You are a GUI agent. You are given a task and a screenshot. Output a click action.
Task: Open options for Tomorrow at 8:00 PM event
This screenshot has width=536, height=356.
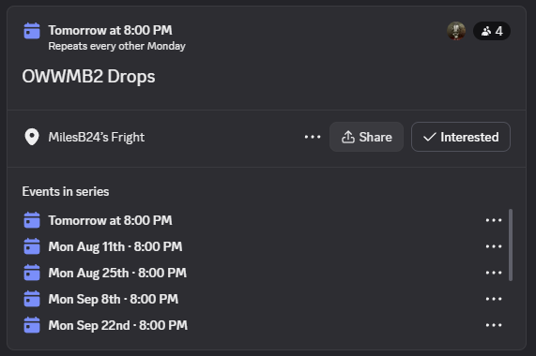(x=494, y=220)
